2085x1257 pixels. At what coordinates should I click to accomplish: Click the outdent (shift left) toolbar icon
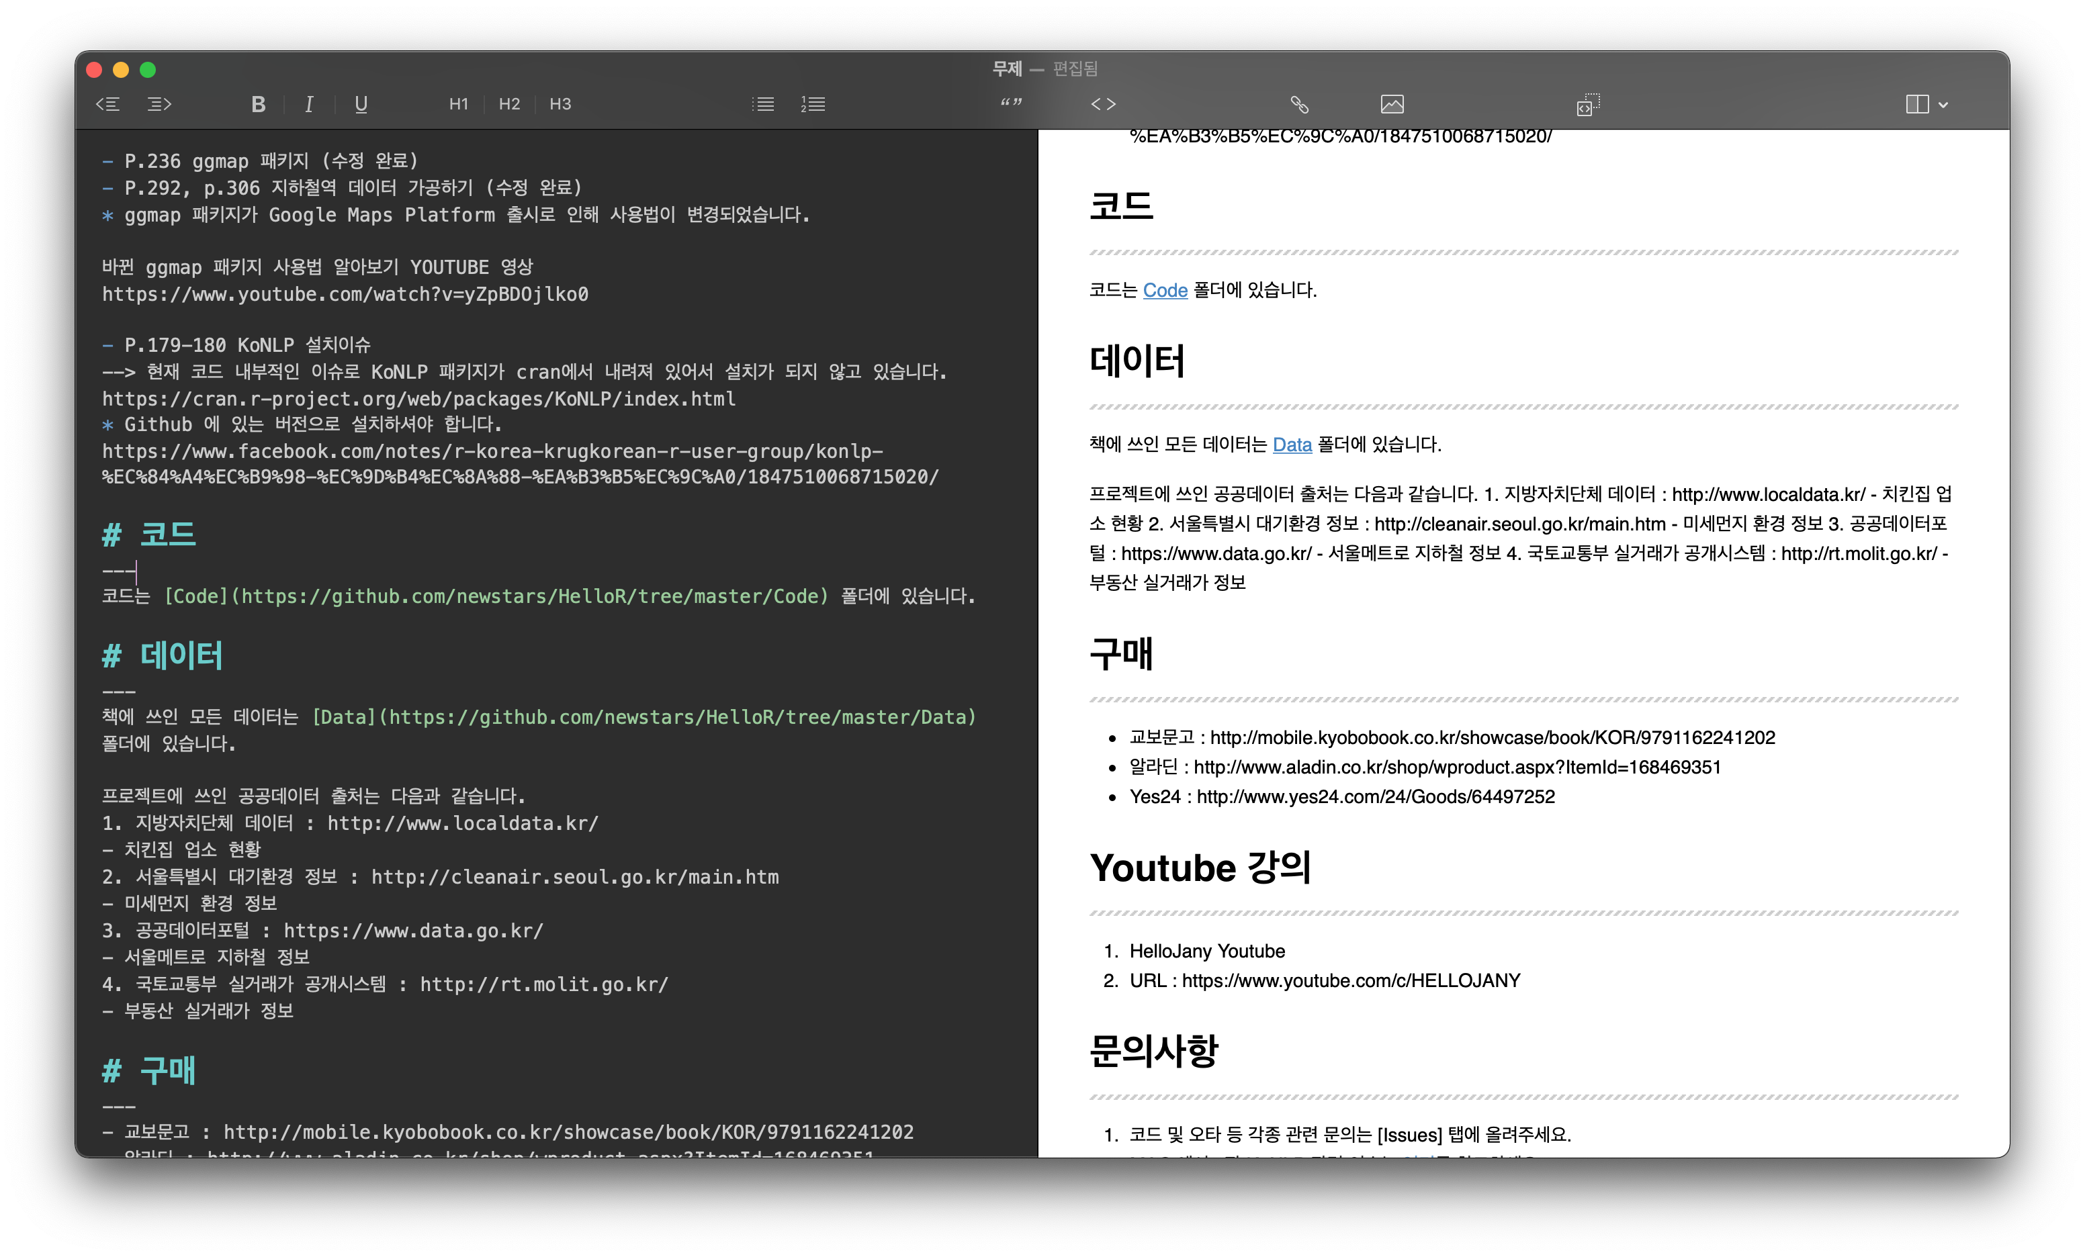tap(107, 104)
